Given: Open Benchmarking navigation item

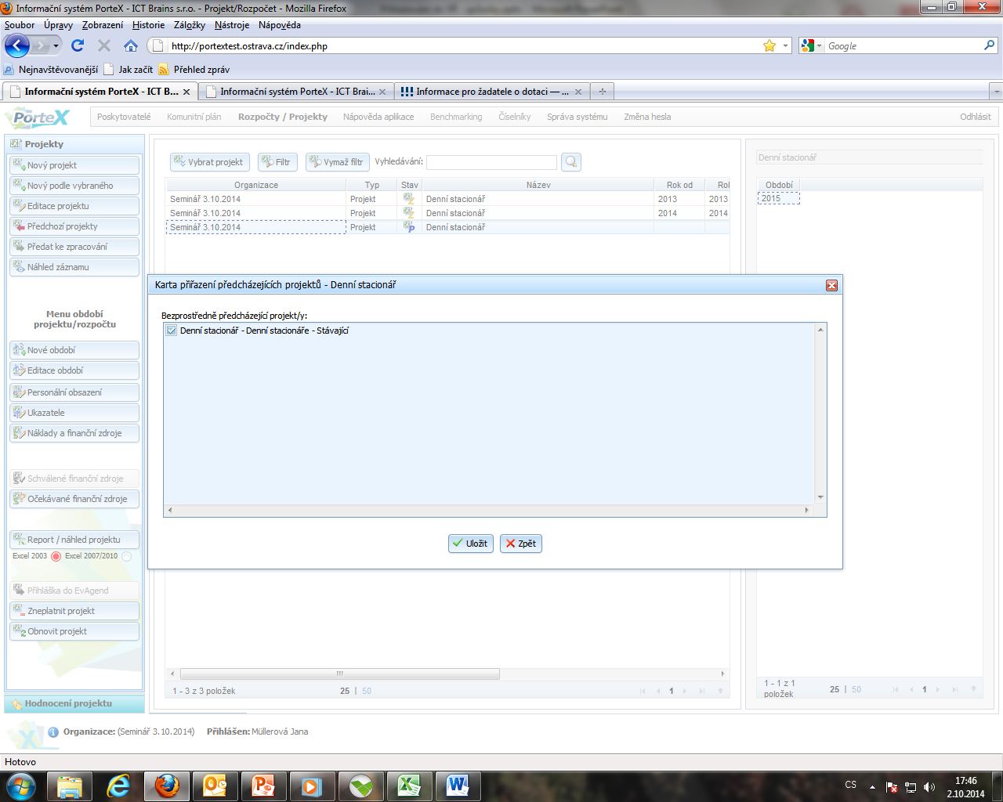Looking at the screenshot, I should [x=456, y=117].
